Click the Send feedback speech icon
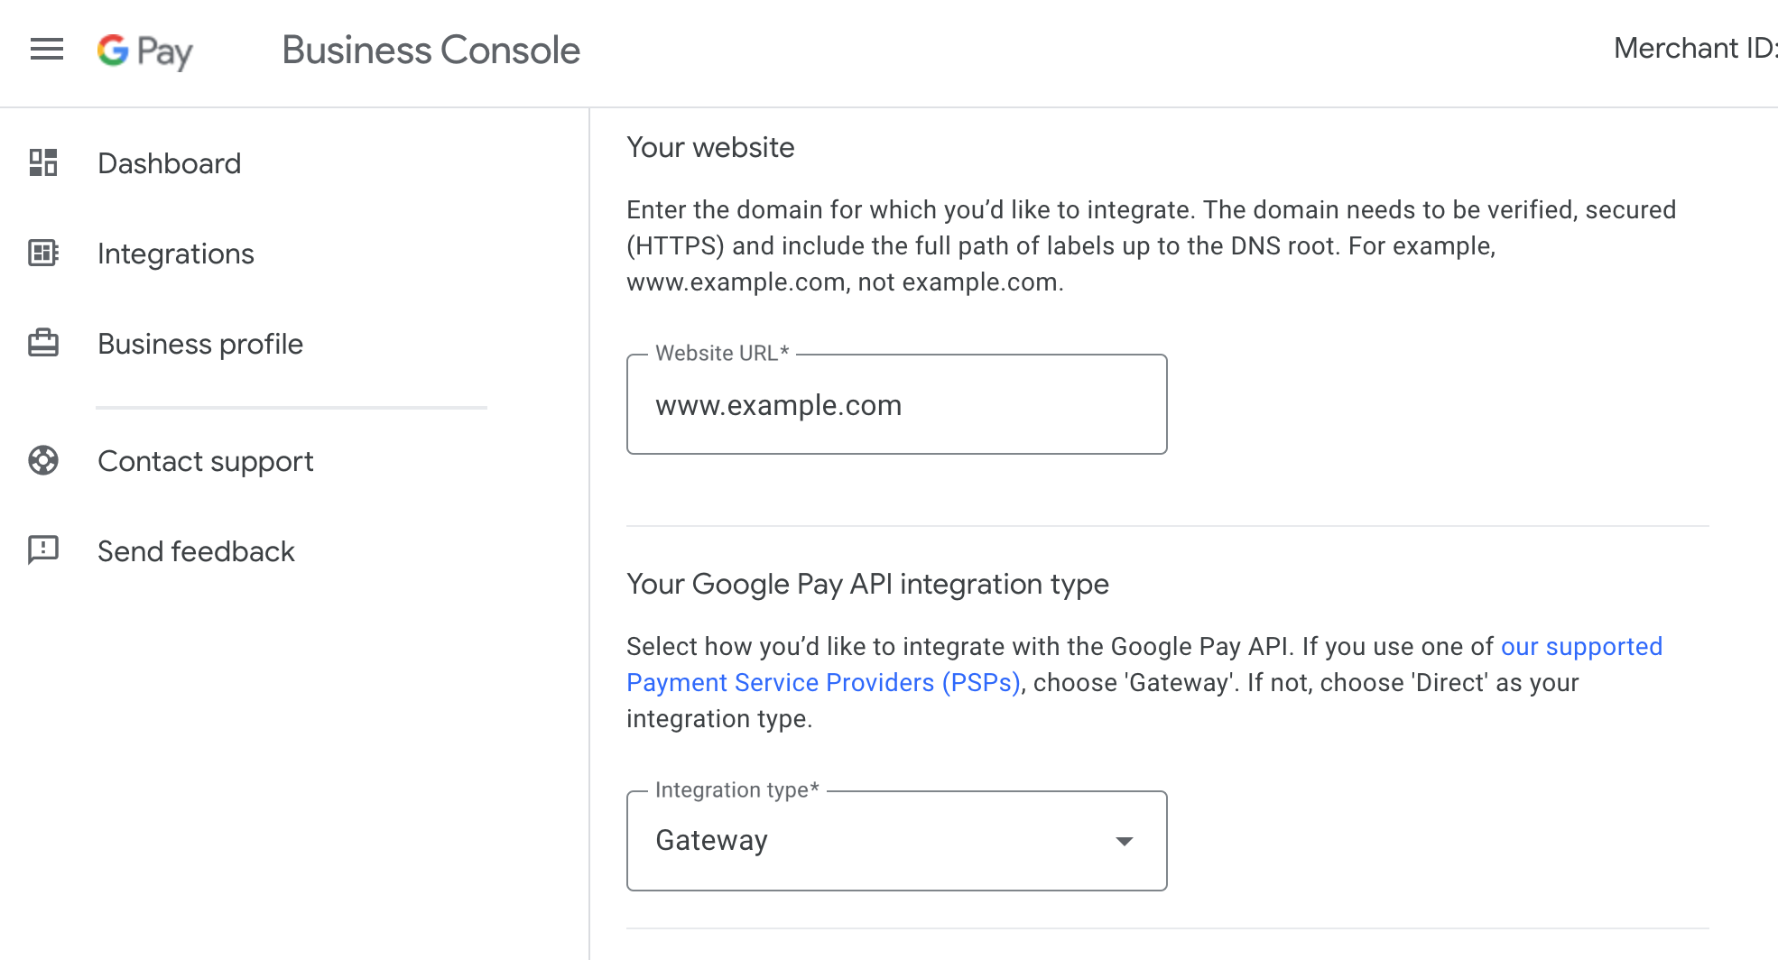The width and height of the screenshot is (1778, 960). [x=43, y=549]
